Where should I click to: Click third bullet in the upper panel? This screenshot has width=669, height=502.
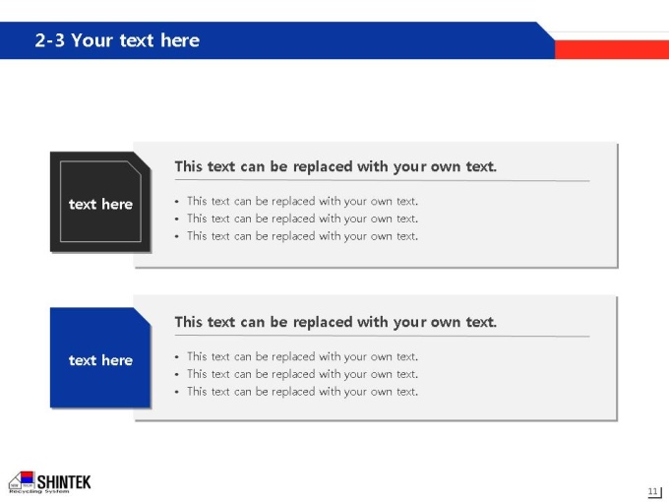[x=302, y=236]
